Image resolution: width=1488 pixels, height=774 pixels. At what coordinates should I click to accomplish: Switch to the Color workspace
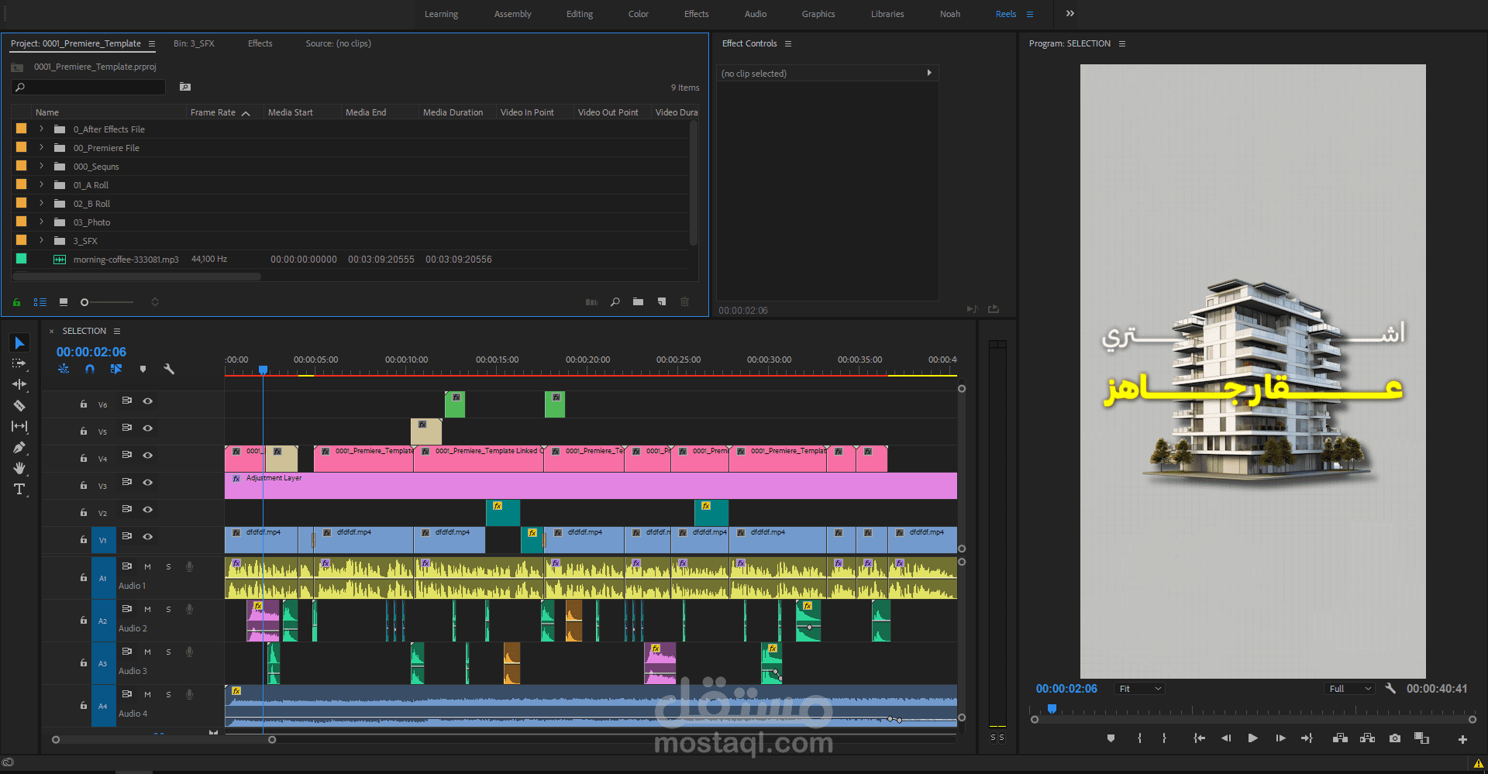point(639,14)
